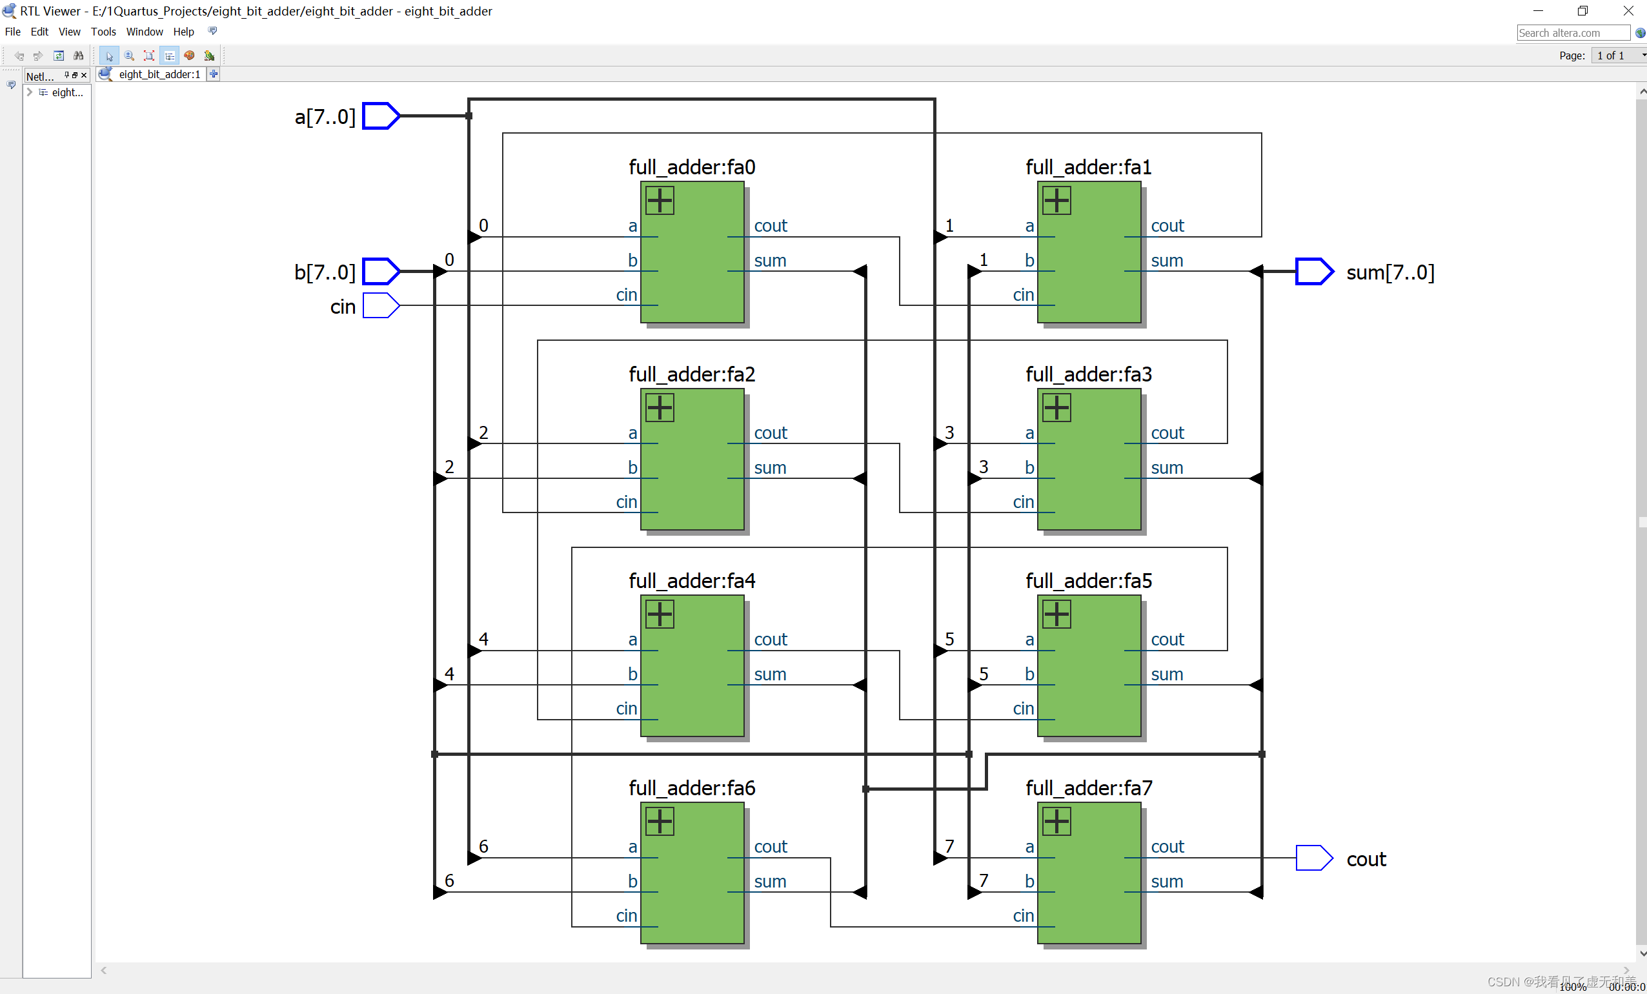The width and height of the screenshot is (1647, 994).
Task: Expand the eight... tree node
Action: point(30,92)
